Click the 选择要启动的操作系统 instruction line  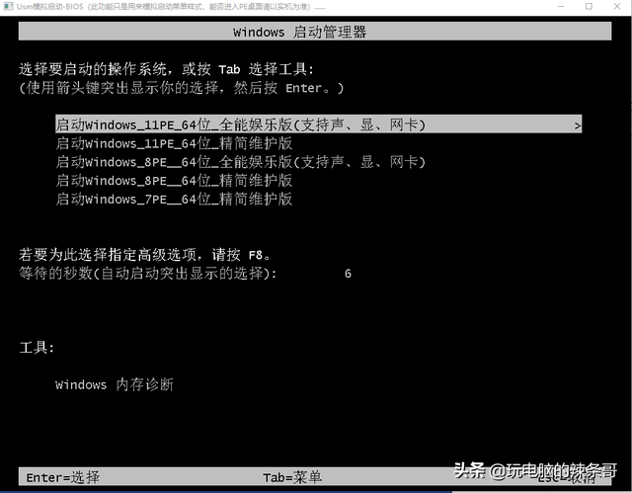click(166, 69)
